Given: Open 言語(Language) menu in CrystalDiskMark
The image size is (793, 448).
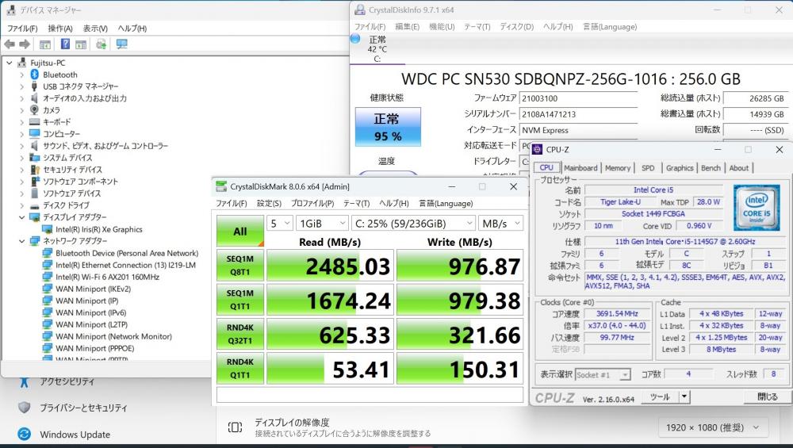Looking at the screenshot, I should click(446, 203).
